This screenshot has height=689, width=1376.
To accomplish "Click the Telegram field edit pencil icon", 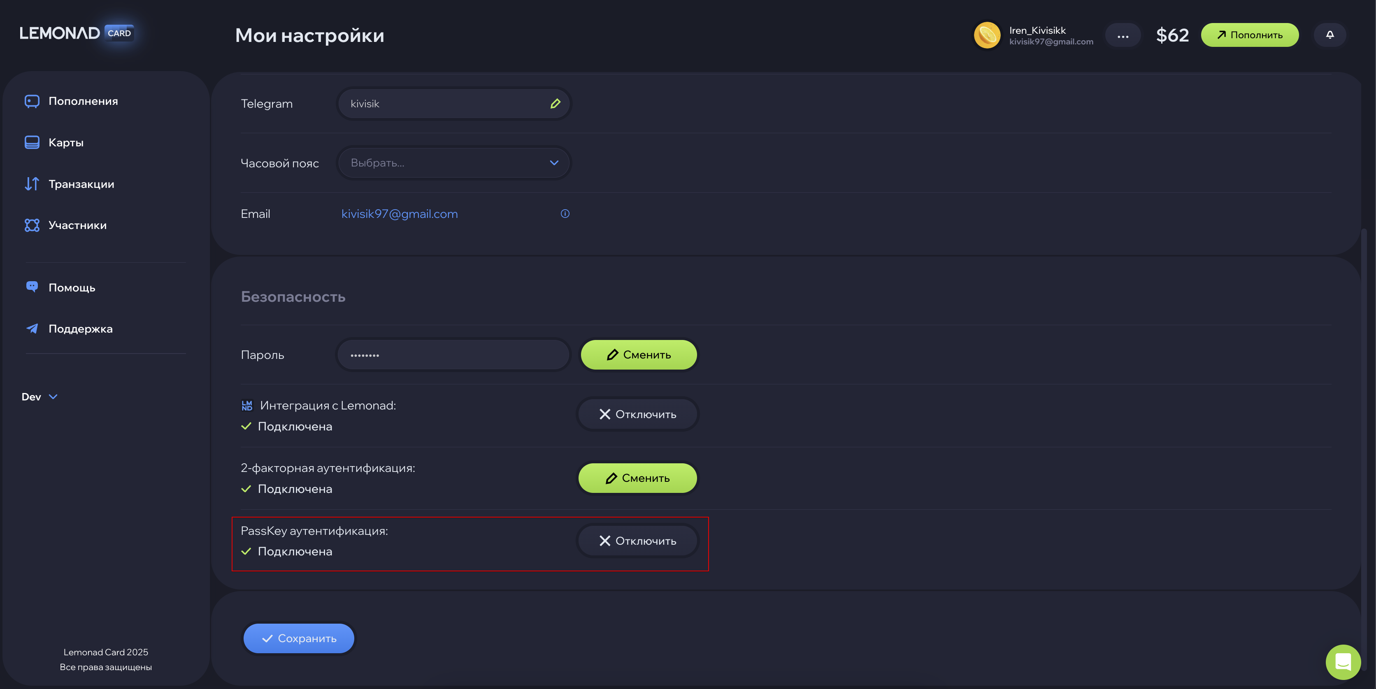I will [x=555, y=104].
